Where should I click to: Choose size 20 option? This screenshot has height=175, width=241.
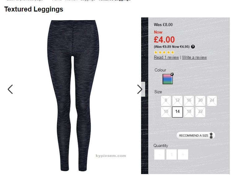[x=200, y=101]
